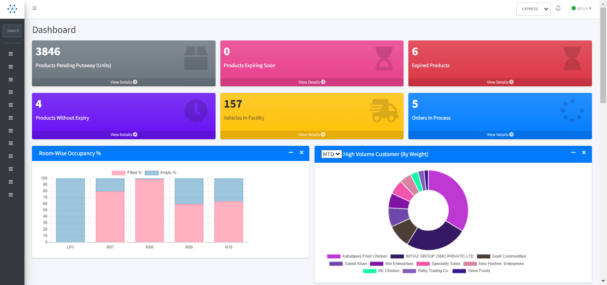Screen dimensions: 607x285
Task: Click hourglass icon on Expired Products card
Action: [x=572, y=59]
